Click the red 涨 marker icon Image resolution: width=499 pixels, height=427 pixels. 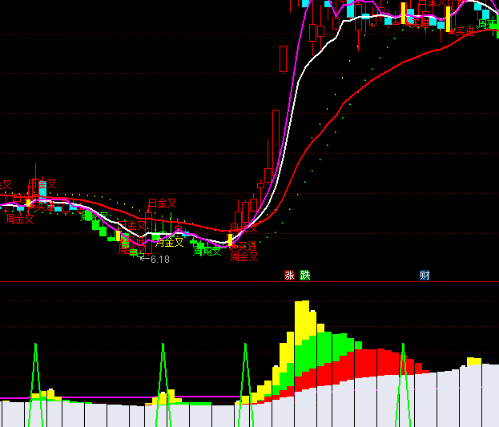[289, 276]
